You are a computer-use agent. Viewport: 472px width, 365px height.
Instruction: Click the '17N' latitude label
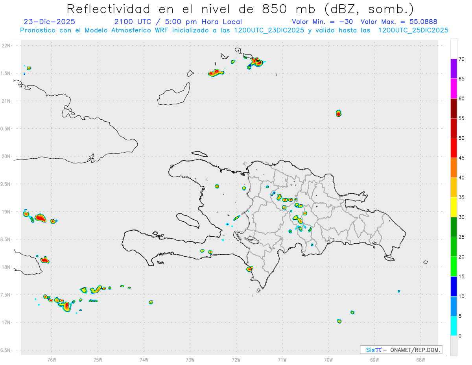(x=7, y=322)
